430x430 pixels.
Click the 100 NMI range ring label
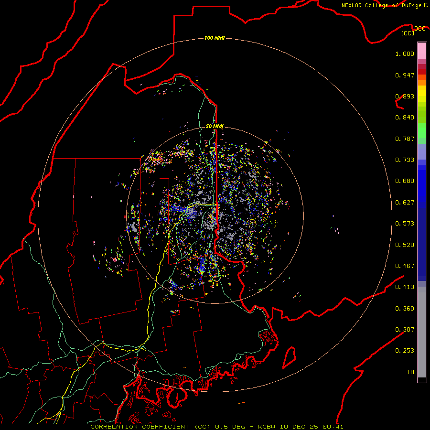pyautogui.click(x=215, y=38)
